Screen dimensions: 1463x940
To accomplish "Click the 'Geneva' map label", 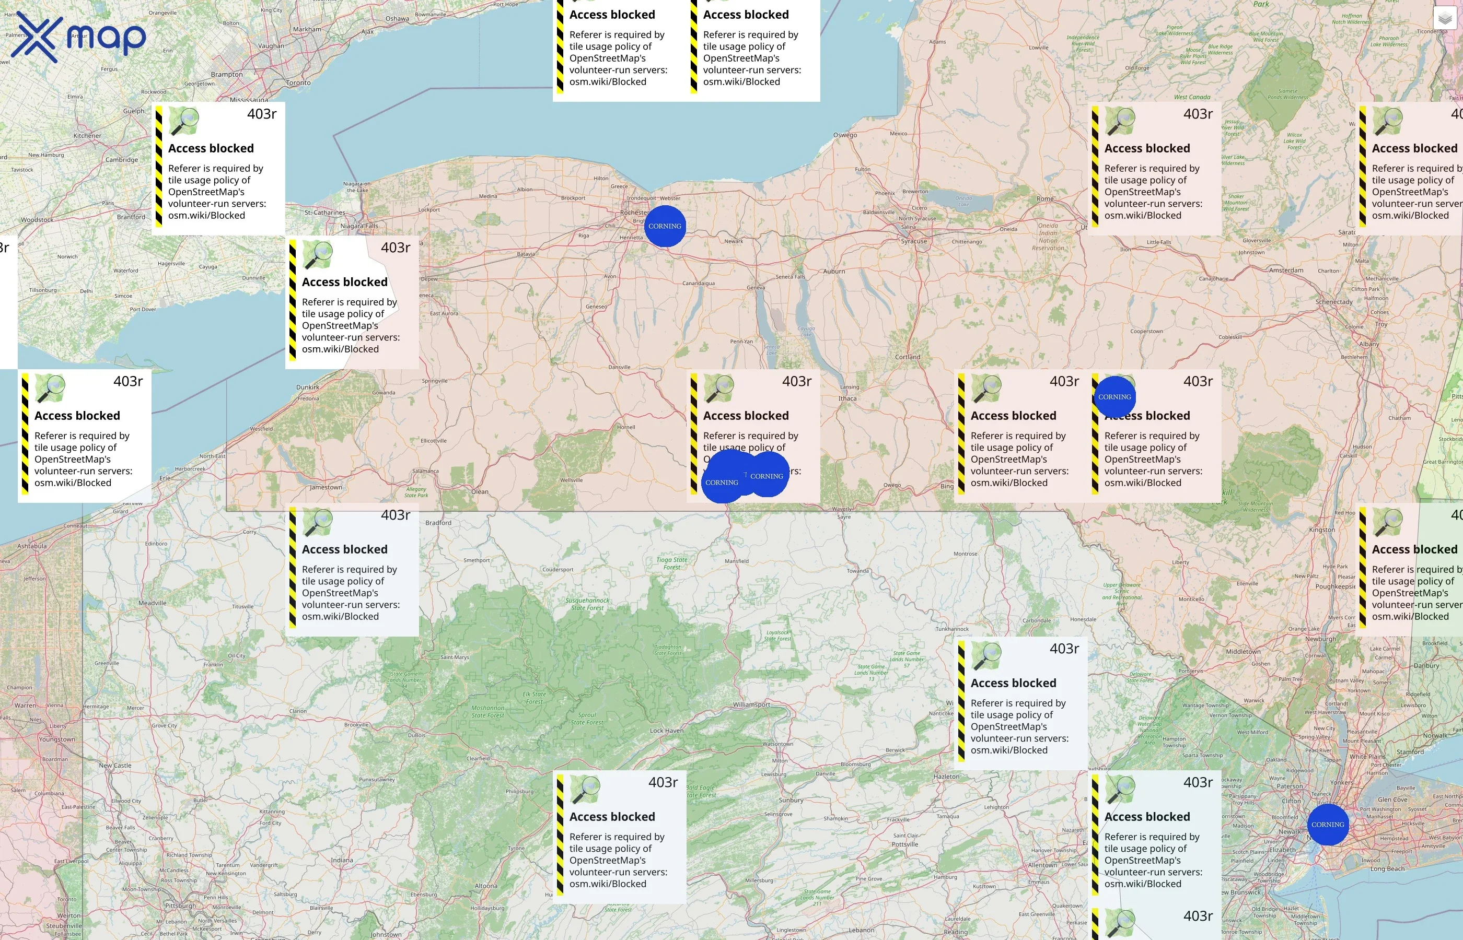I will (756, 288).
